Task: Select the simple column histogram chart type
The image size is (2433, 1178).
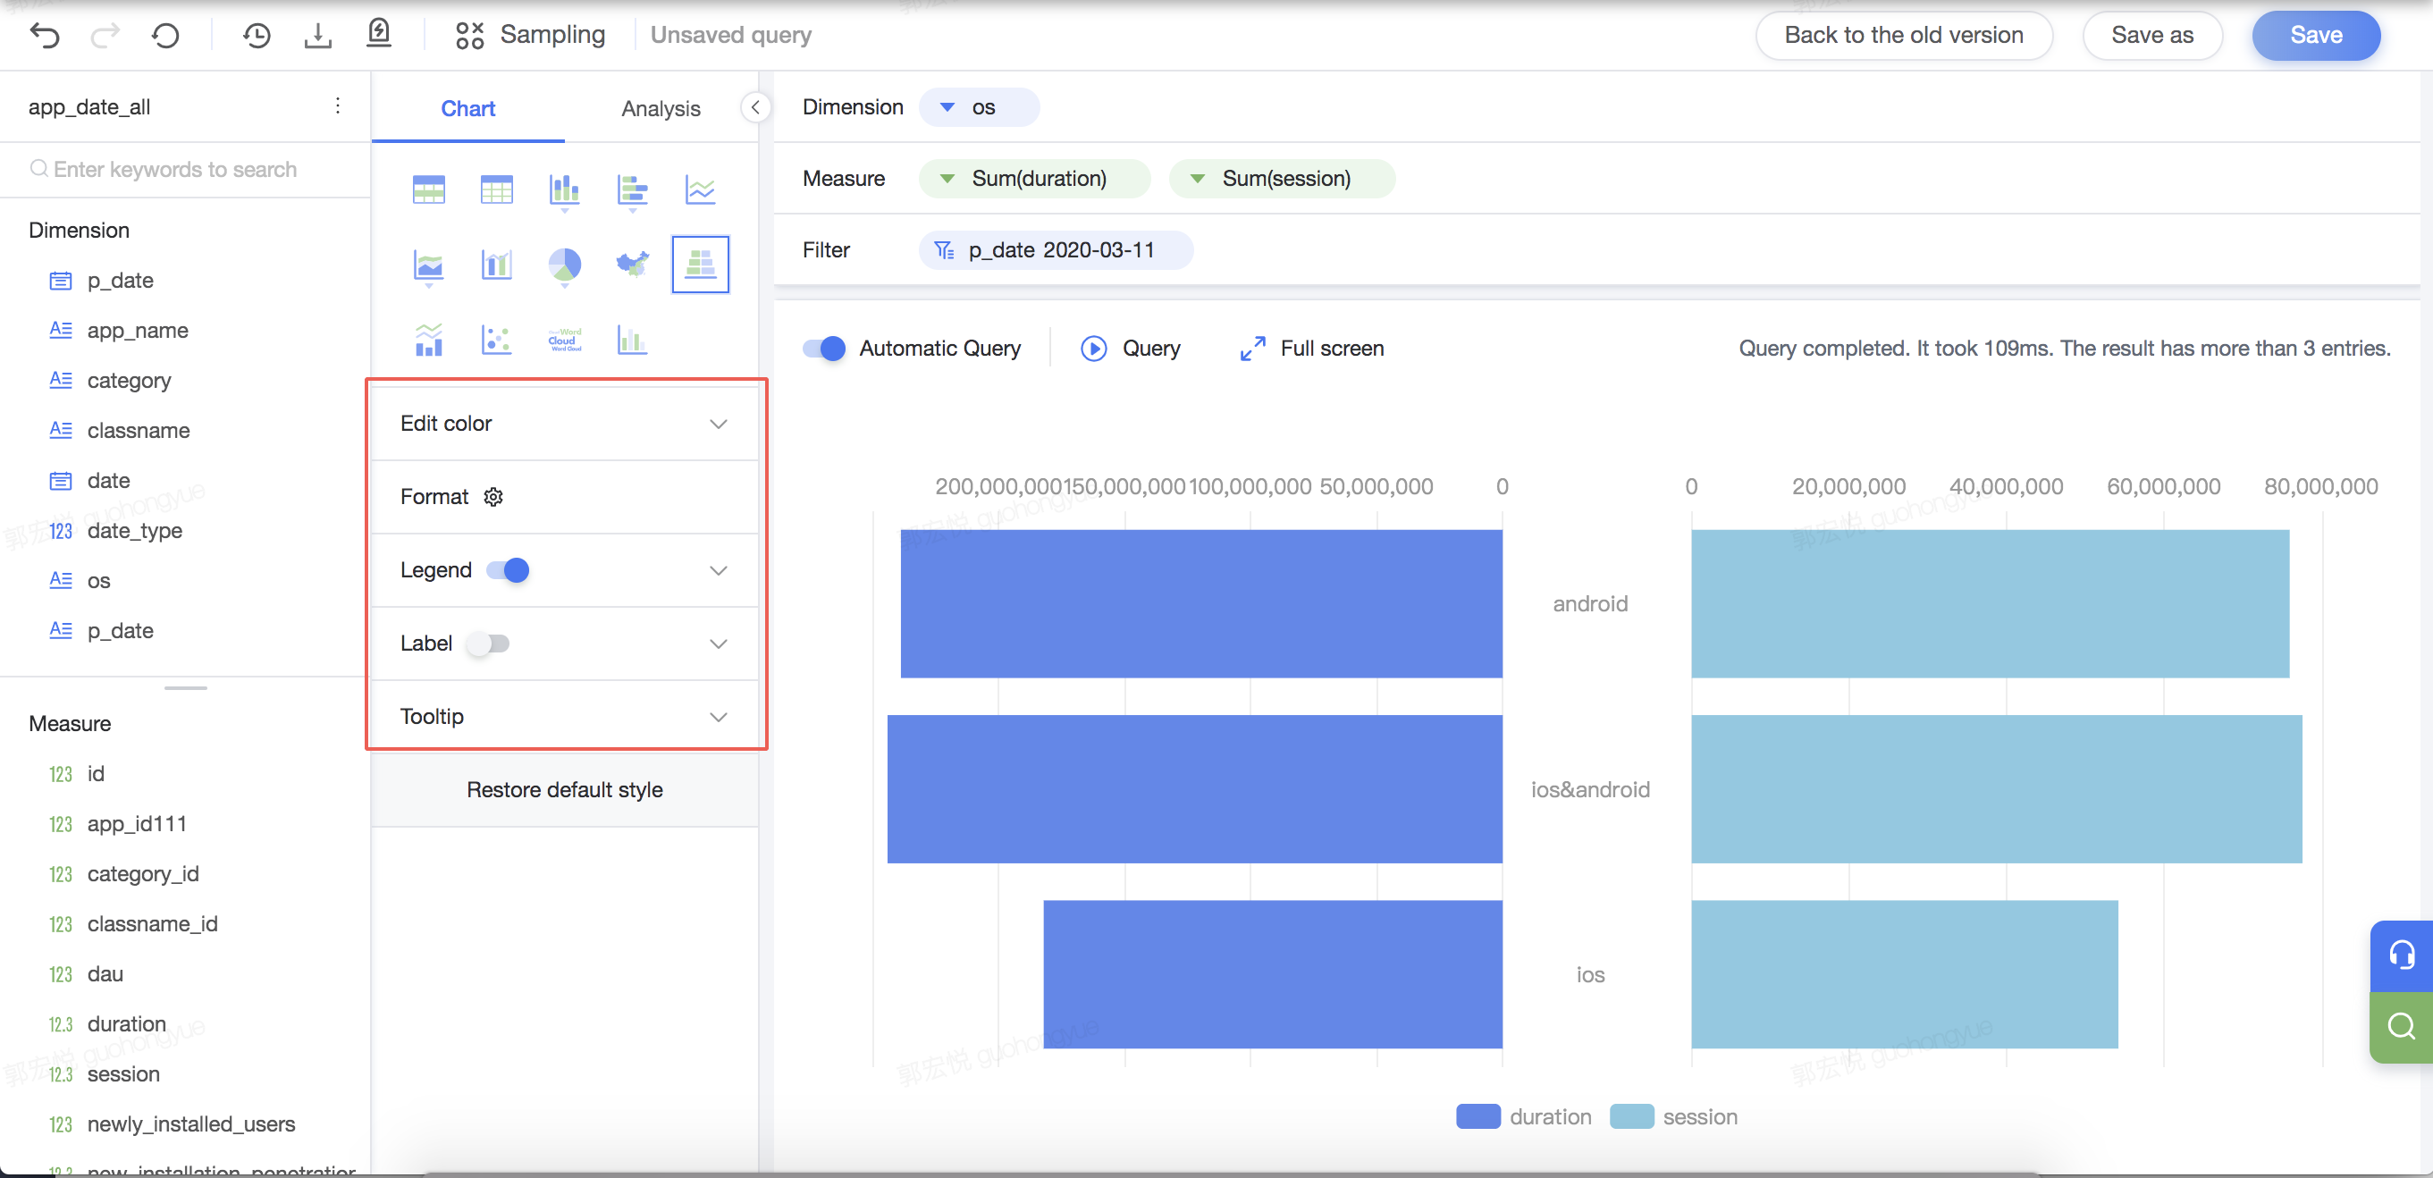Action: [633, 339]
